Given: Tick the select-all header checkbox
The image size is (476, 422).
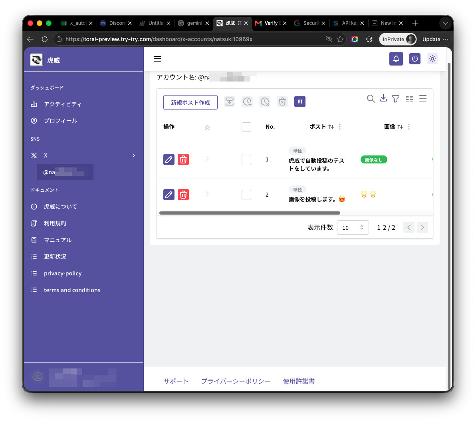Looking at the screenshot, I should pos(246,127).
